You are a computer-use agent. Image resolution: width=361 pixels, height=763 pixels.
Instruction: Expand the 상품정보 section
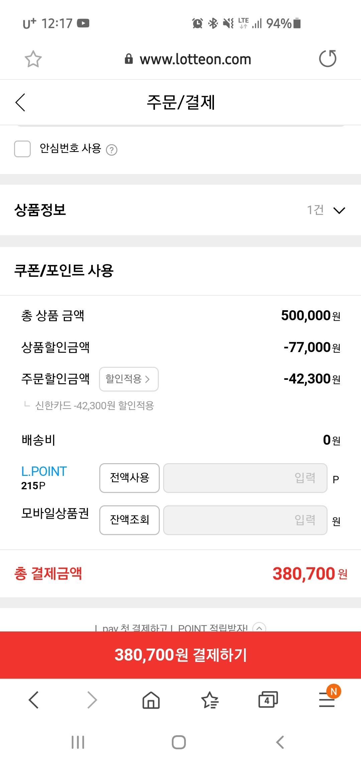[339, 210]
